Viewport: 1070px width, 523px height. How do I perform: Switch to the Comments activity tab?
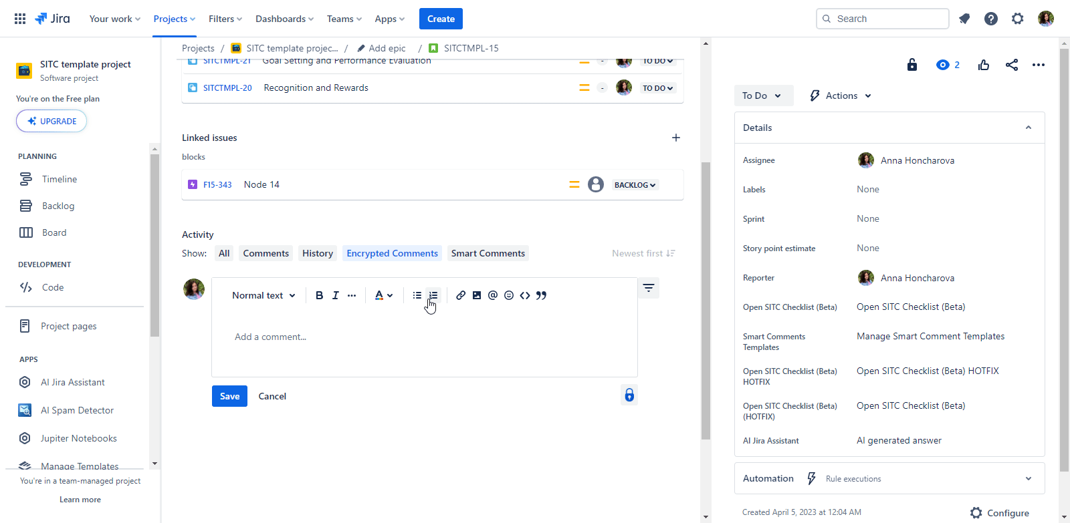266,253
